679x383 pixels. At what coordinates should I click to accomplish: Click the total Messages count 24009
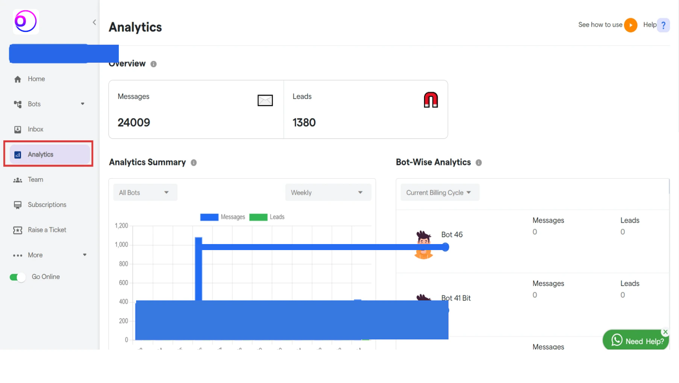(x=134, y=123)
